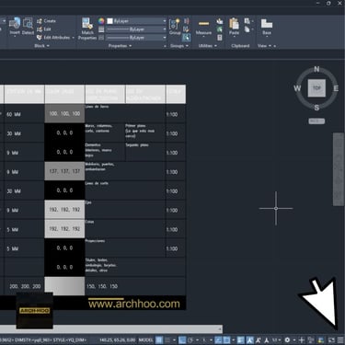Open the status bar customization menu icon

click(x=340, y=339)
